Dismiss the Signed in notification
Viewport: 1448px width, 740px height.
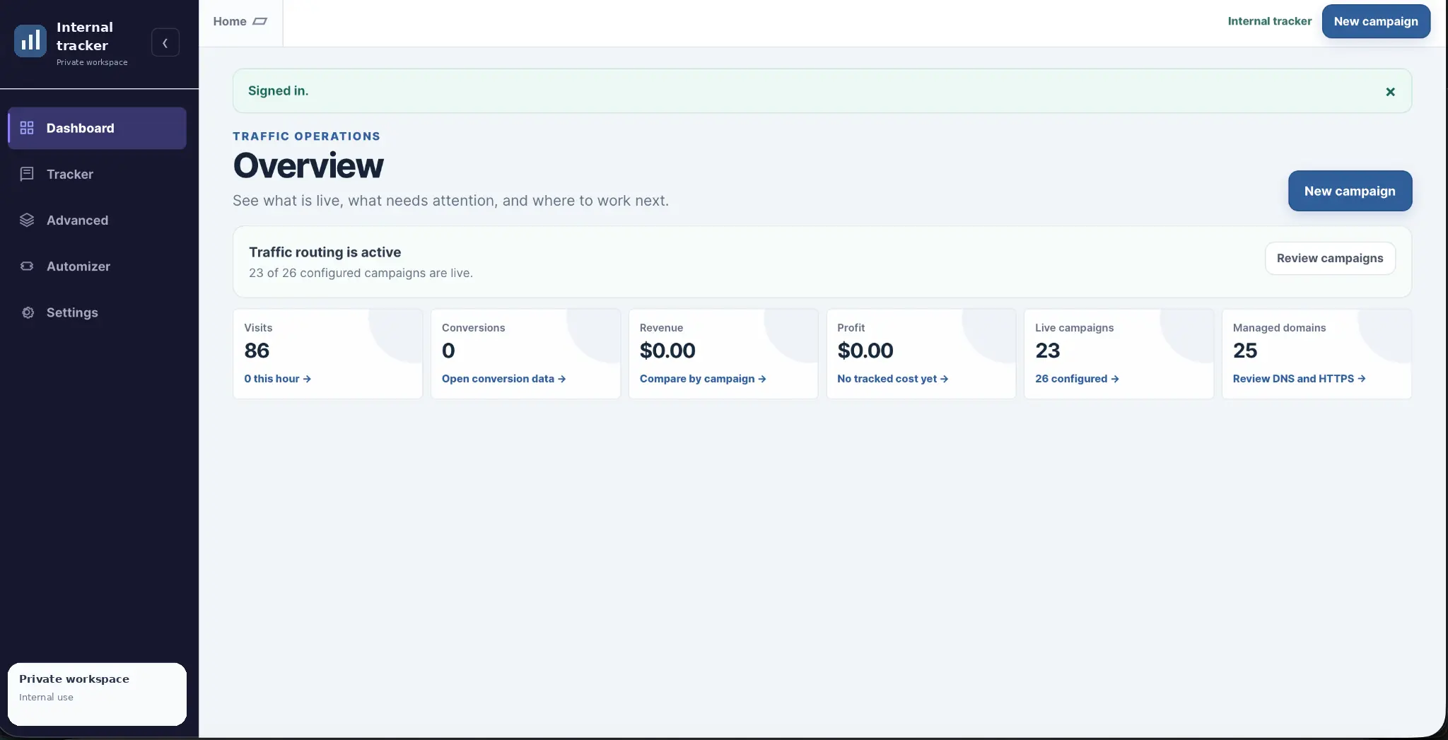(1390, 92)
